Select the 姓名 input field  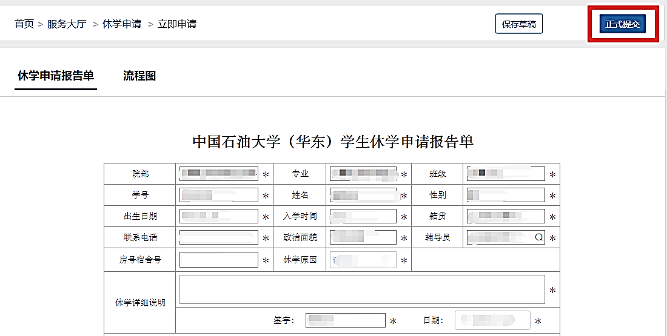coord(363,195)
